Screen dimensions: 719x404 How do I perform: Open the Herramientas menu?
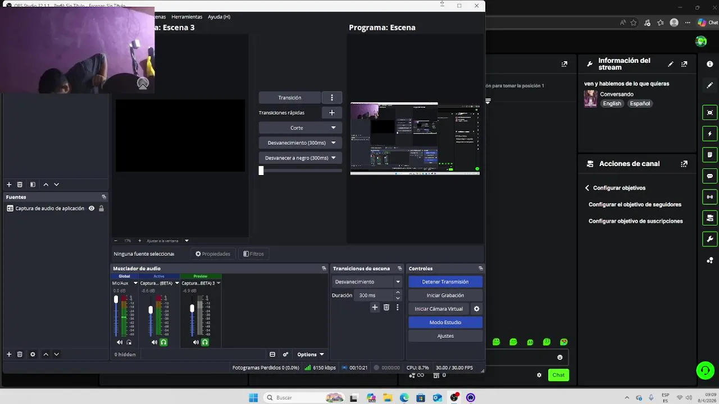click(x=186, y=17)
